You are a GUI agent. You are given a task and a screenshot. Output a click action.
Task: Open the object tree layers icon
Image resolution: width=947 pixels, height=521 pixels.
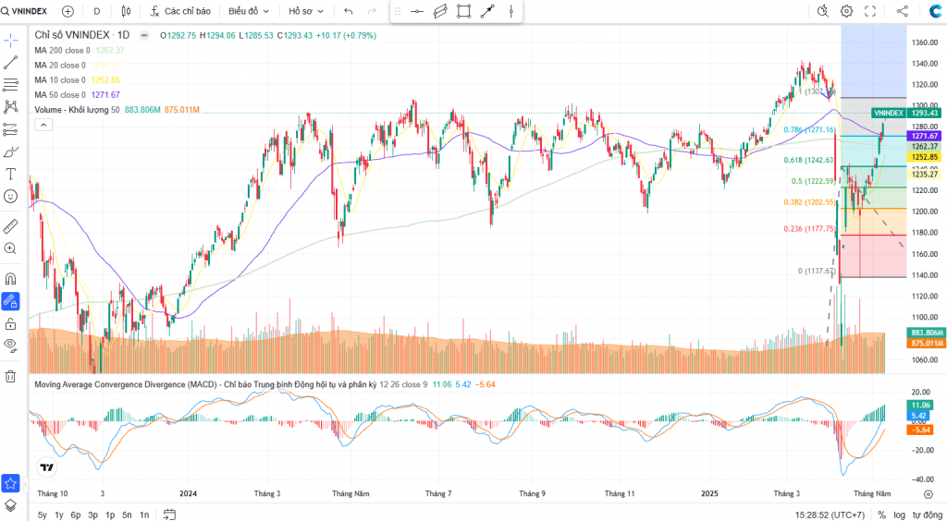click(10, 505)
